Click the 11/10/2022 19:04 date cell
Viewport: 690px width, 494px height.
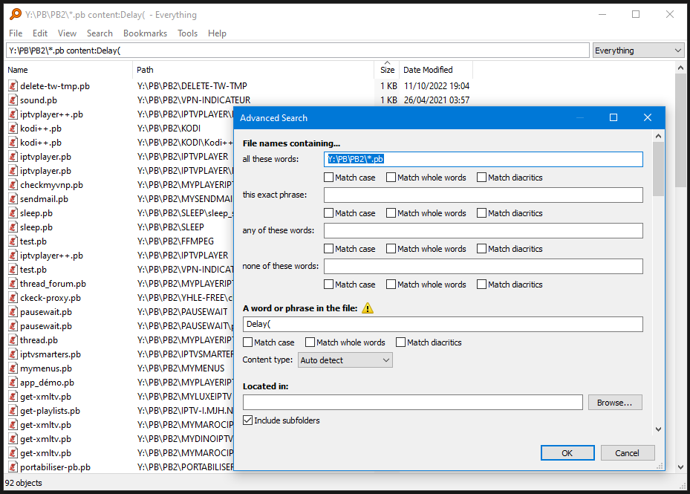click(437, 86)
